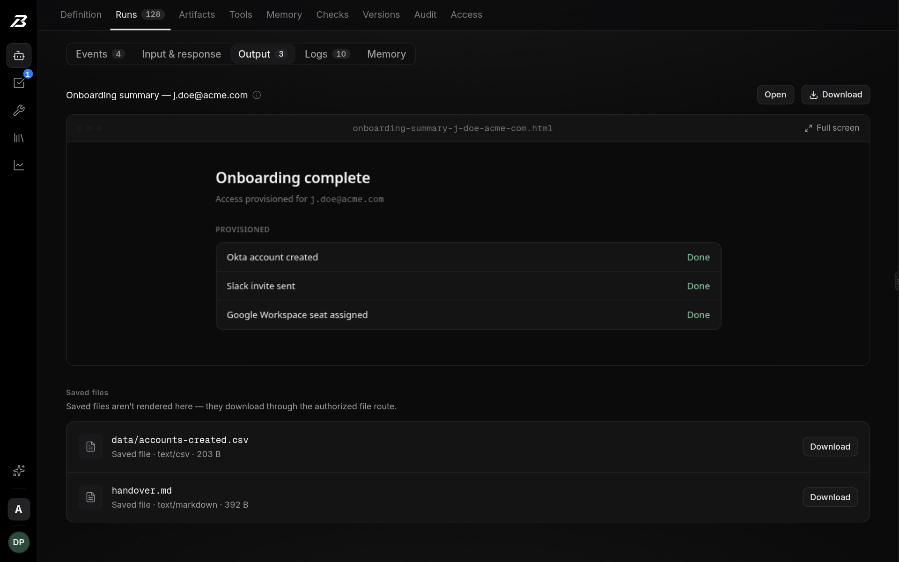The width and height of the screenshot is (899, 562).
Task: Click the app logo in sidebar
Action: pyautogui.click(x=19, y=21)
